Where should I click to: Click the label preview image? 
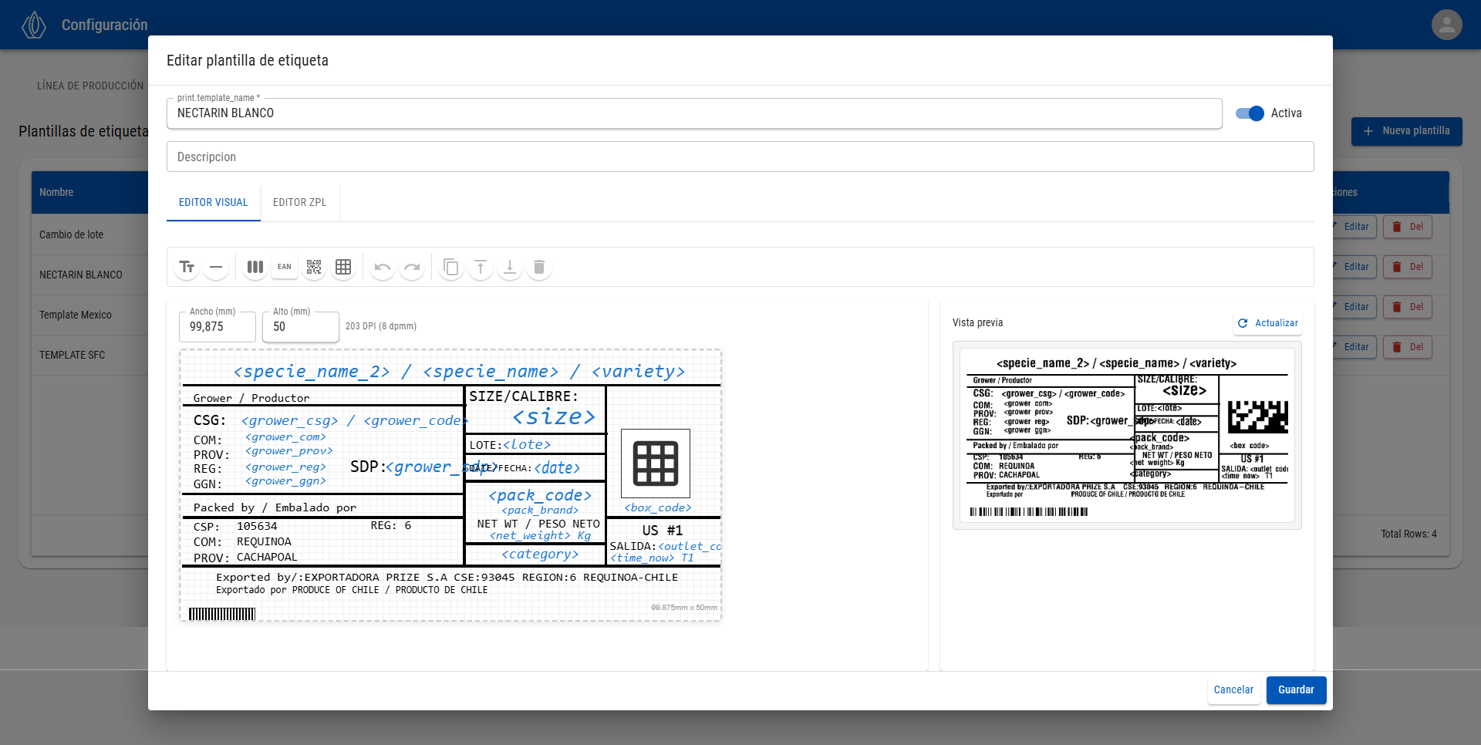point(1127,436)
